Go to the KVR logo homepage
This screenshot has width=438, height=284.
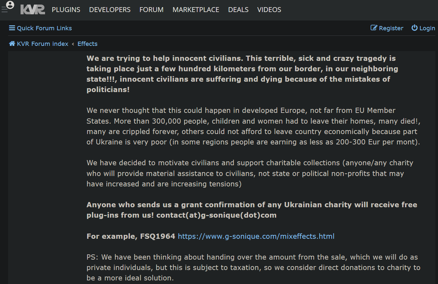point(33,10)
